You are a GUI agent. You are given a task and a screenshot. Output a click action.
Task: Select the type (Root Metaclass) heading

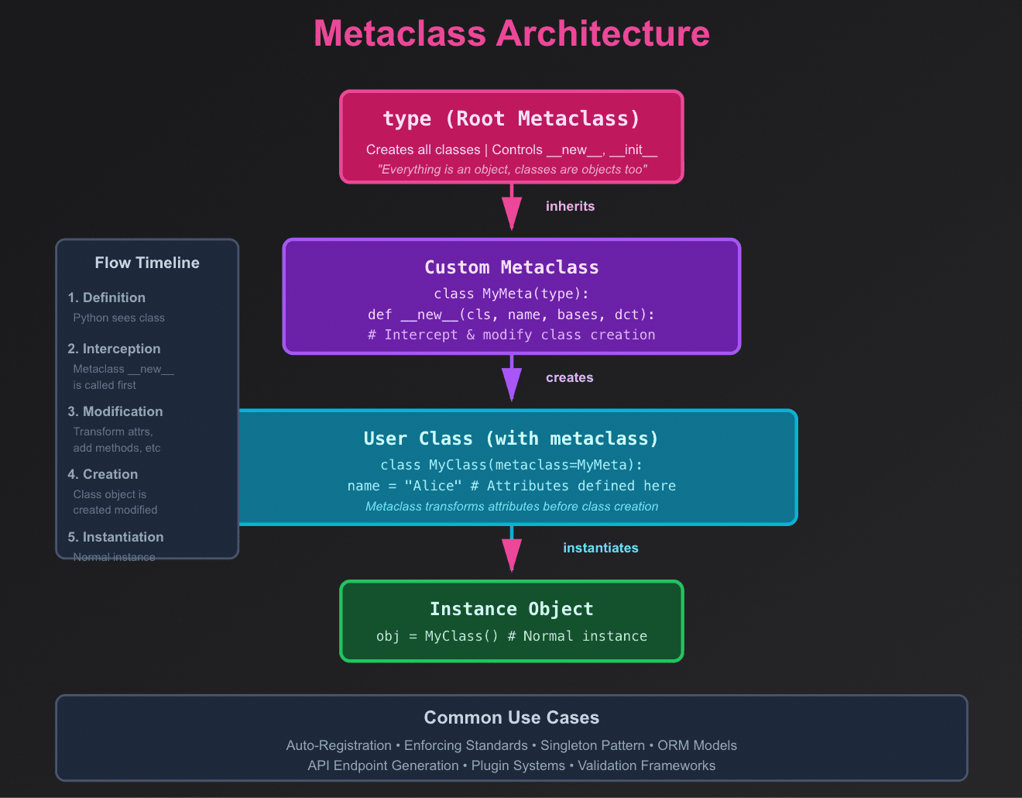tap(511, 119)
